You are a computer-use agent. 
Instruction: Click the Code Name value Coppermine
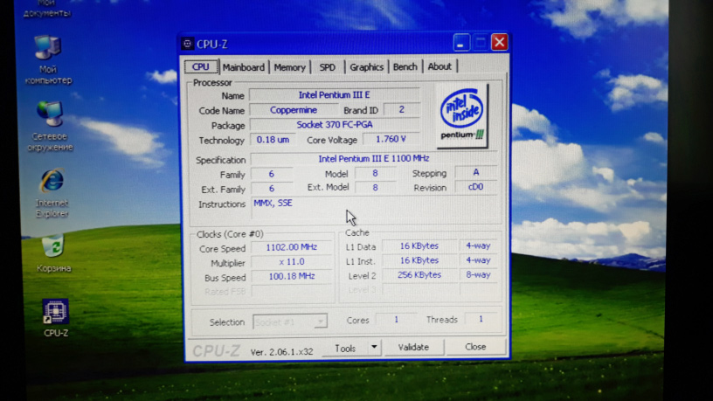click(x=294, y=110)
